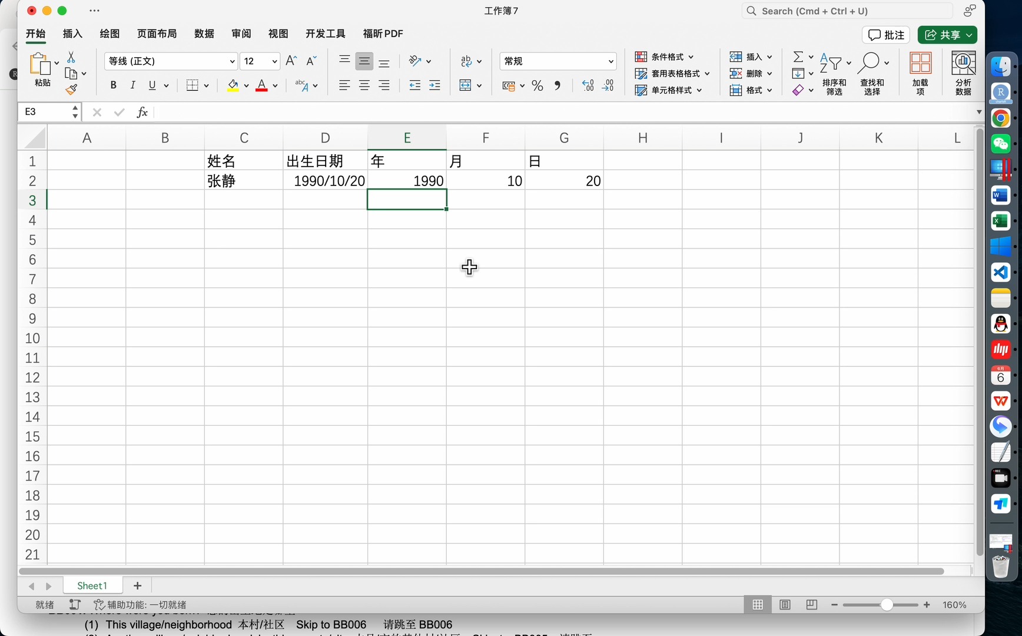Open the font color dropdown arrow
This screenshot has height=636, width=1022.
pyautogui.click(x=275, y=86)
